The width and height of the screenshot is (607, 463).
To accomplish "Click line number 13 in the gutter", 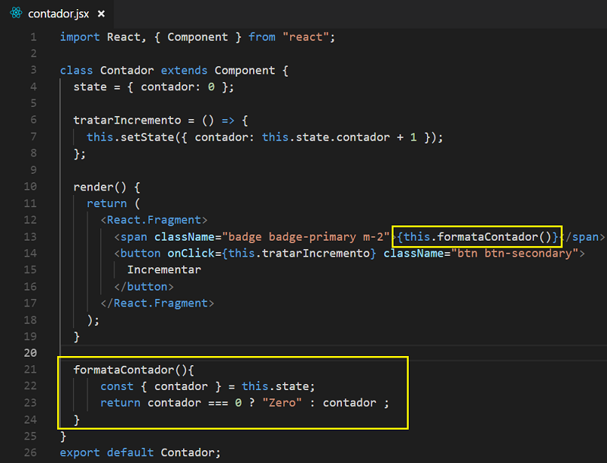I will pos(30,236).
